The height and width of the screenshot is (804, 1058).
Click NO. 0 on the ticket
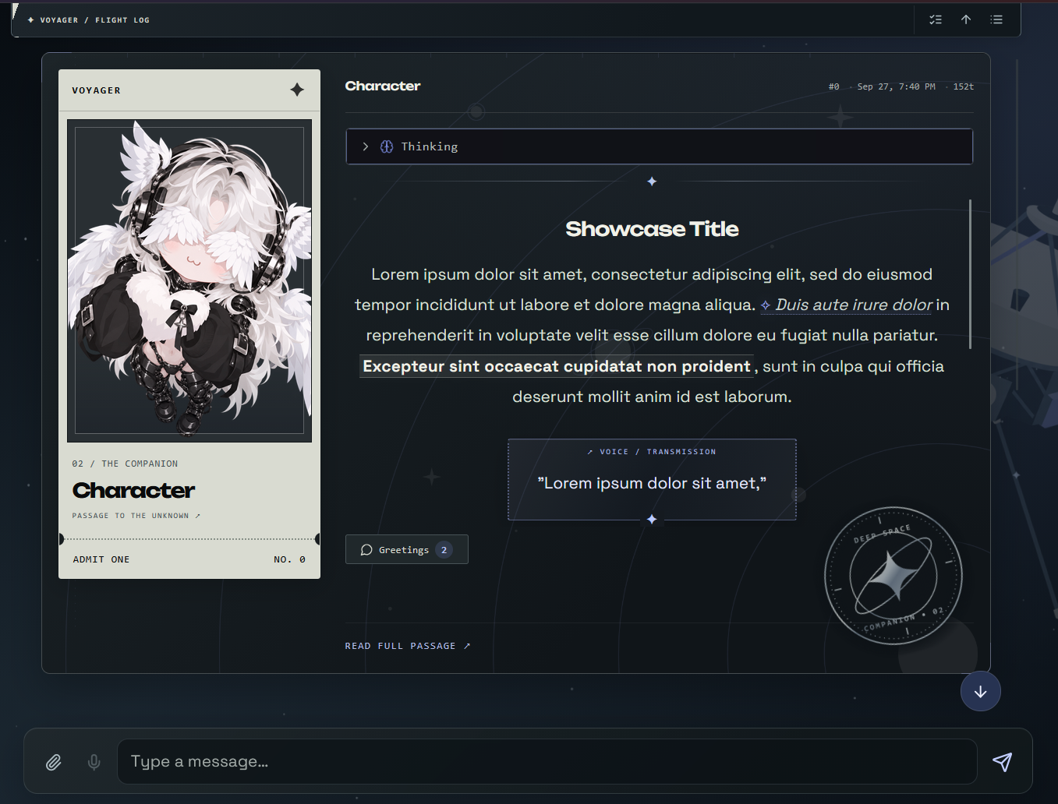coord(289,559)
